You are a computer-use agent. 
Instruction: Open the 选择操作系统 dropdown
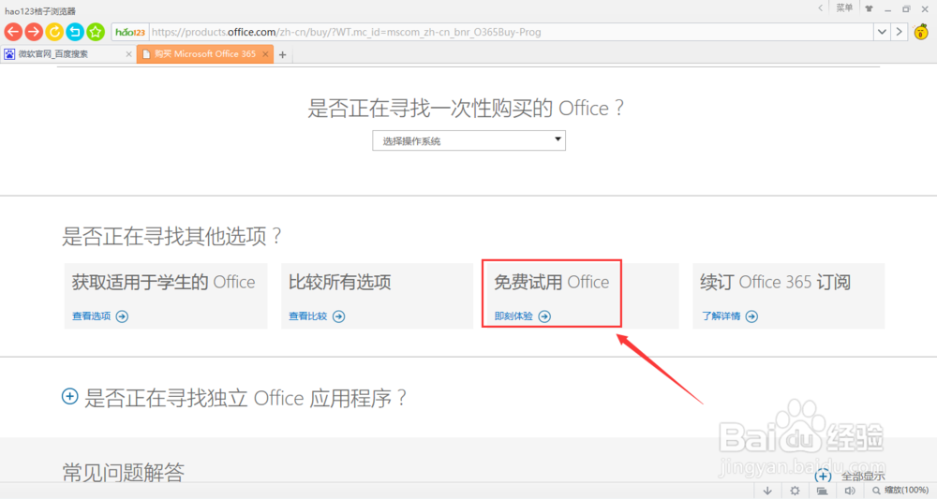469,140
